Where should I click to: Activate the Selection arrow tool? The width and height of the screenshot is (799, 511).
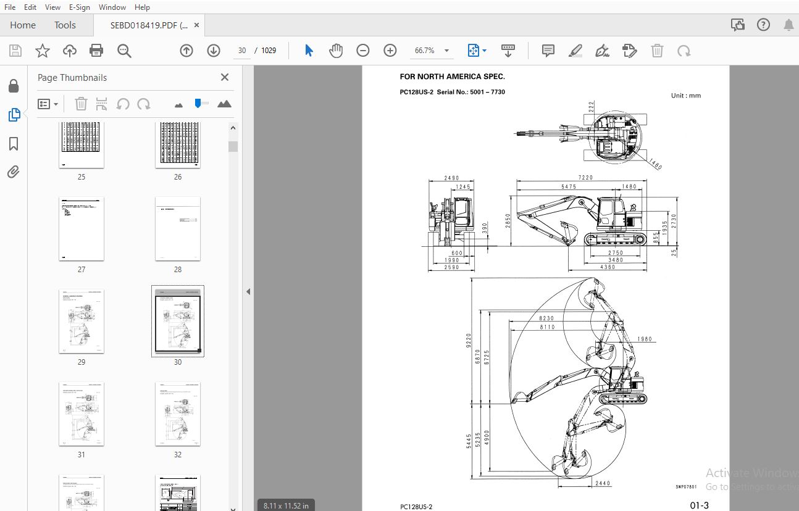[309, 51]
